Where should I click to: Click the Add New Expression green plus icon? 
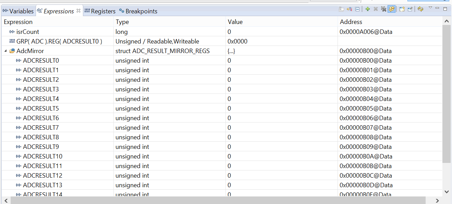coord(368,9)
